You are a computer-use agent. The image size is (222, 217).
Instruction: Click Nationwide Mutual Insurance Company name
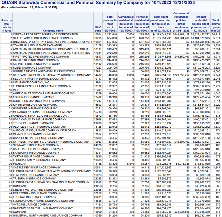pos(43,208)
